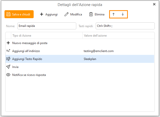This screenshot has width=160, height=117.
Task: Select the Nuovo messaggio di posta row
Action: click(80, 43)
